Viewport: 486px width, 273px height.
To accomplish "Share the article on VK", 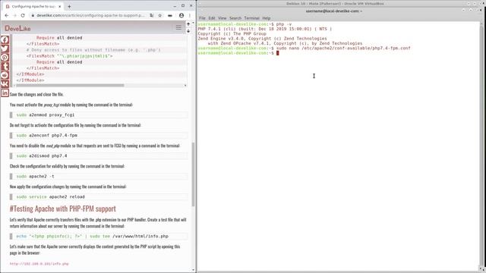I will pyautogui.click(x=5, y=84).
